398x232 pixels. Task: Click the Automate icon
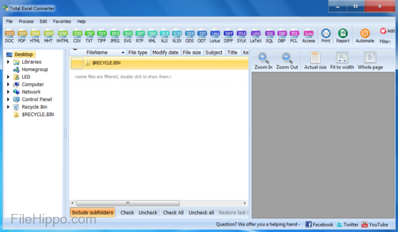[x=364, y=36]
